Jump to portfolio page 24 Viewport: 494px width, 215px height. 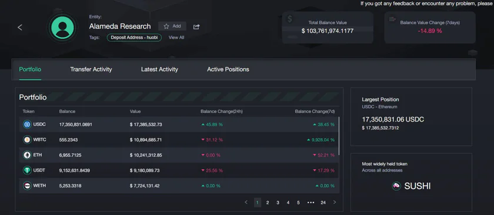pyautogui.click(x=323, y=203)
